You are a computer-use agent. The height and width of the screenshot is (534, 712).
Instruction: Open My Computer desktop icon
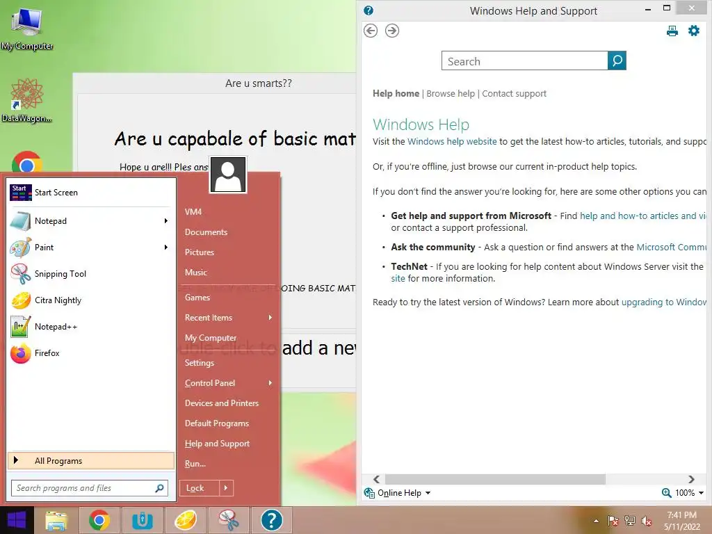(27, 28)
